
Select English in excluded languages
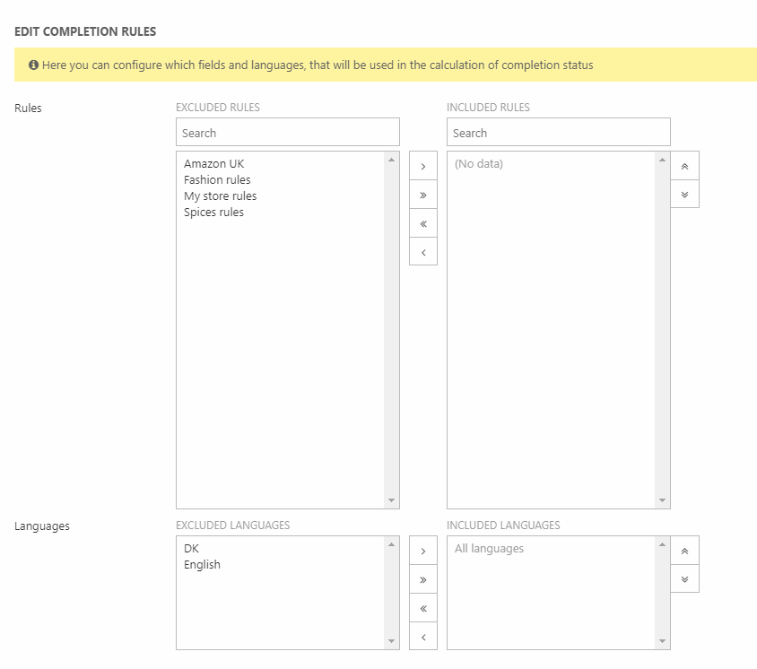click(x=202, y=565)
